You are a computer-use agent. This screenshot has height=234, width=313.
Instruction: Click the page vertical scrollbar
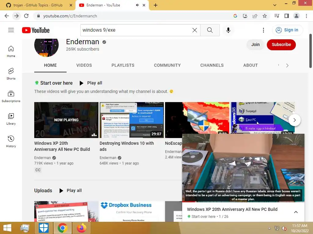coord(311,51)
